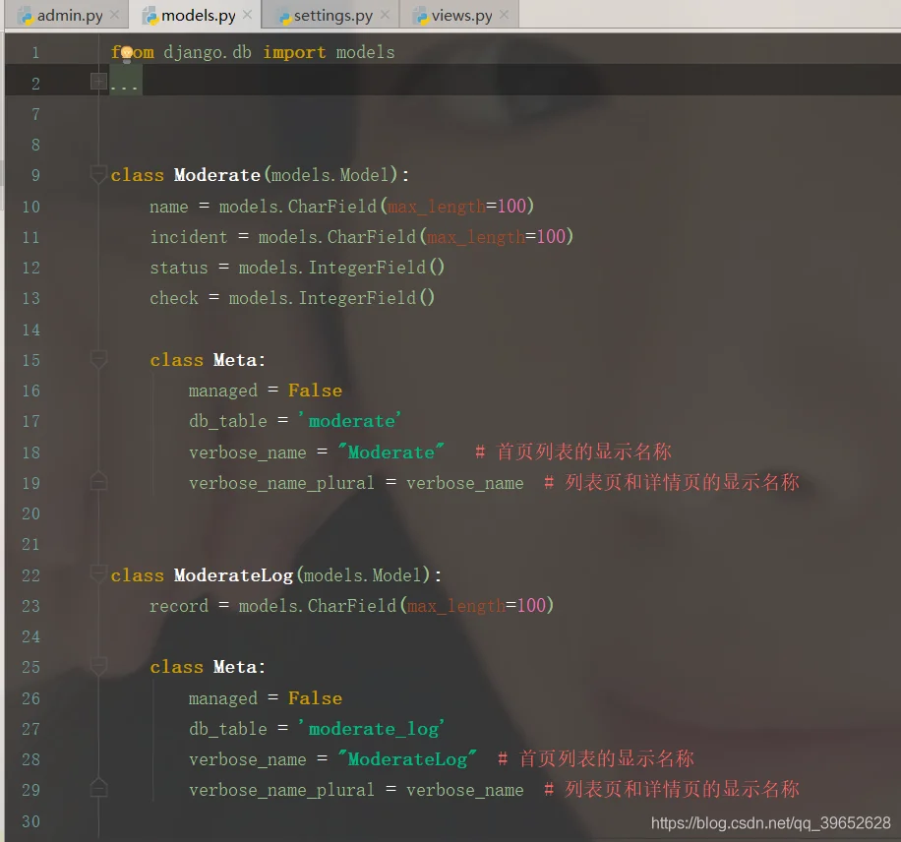Click 'managed = False' on line 16

pyautogui.click(x=266, y=391)
